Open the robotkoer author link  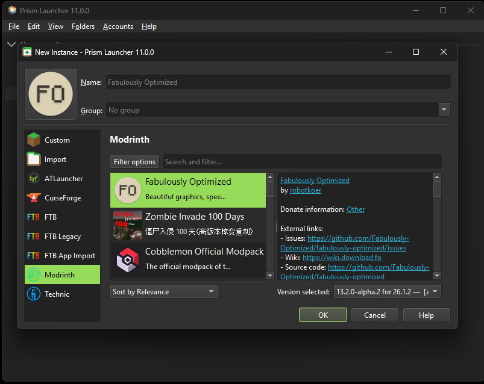tap(306, 190)
